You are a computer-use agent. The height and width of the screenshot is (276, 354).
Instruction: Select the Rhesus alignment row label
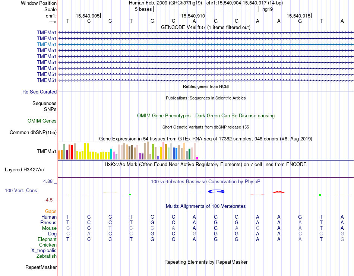coord(48,222)
